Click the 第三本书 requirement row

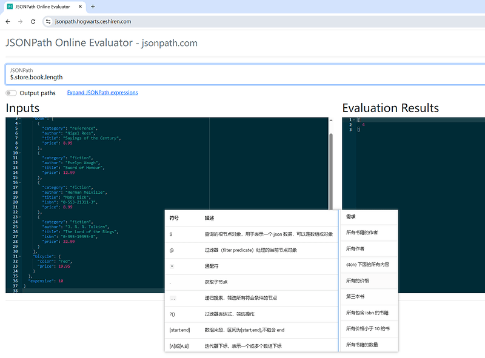(369, 297)
